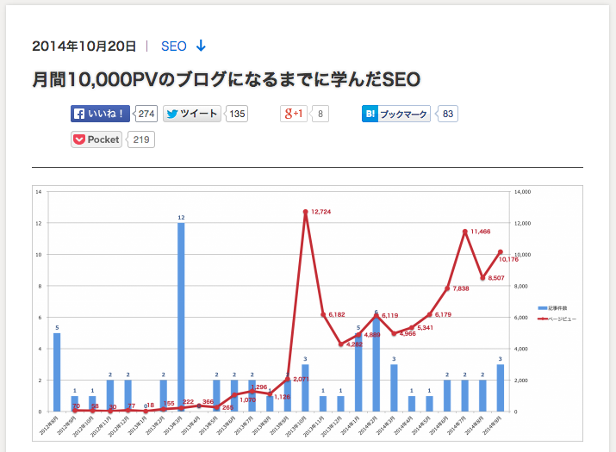
Task: Click the chart data label 10,176
Action: coord(508,259)
